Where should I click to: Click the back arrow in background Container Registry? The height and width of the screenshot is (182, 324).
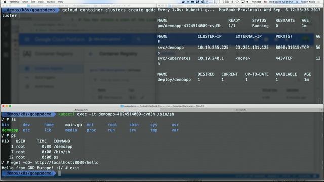(x=91, y=54)
